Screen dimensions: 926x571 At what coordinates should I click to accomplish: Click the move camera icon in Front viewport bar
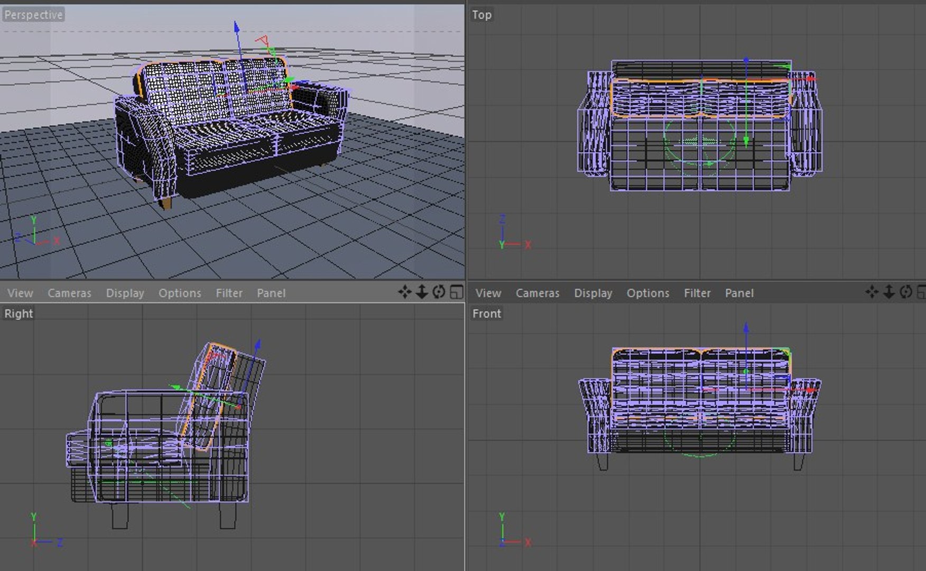point(872,292)
